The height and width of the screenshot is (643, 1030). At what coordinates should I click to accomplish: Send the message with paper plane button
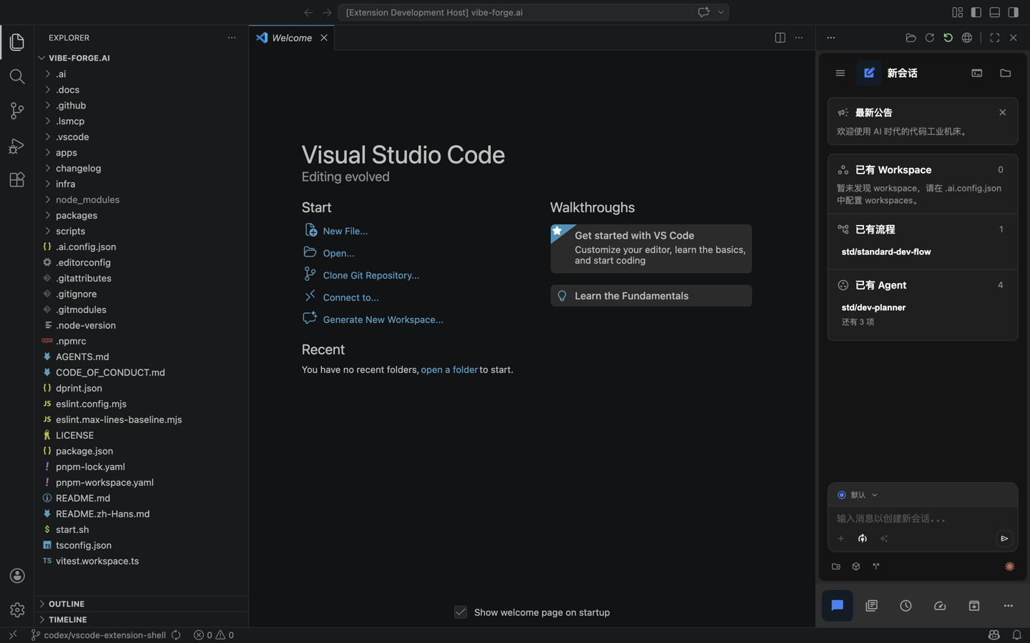point(1004,539)
